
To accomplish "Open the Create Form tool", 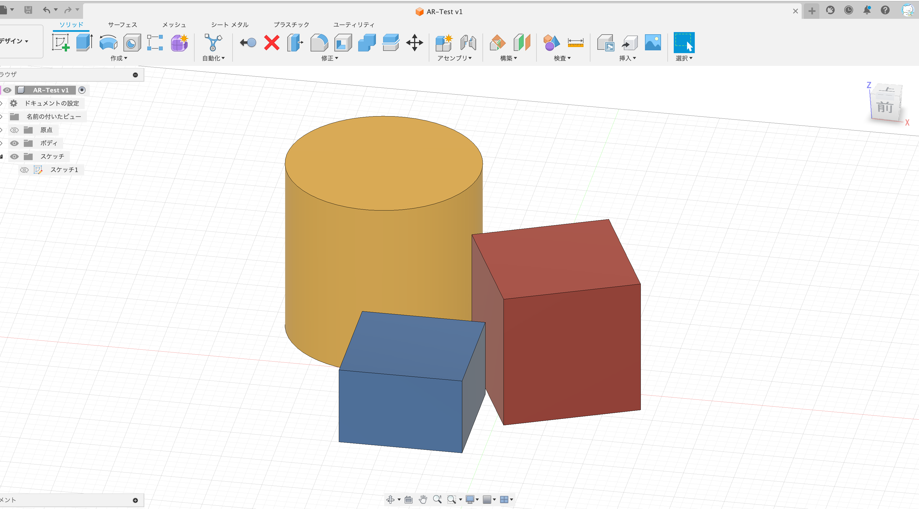I will click(x=179, y=43).
